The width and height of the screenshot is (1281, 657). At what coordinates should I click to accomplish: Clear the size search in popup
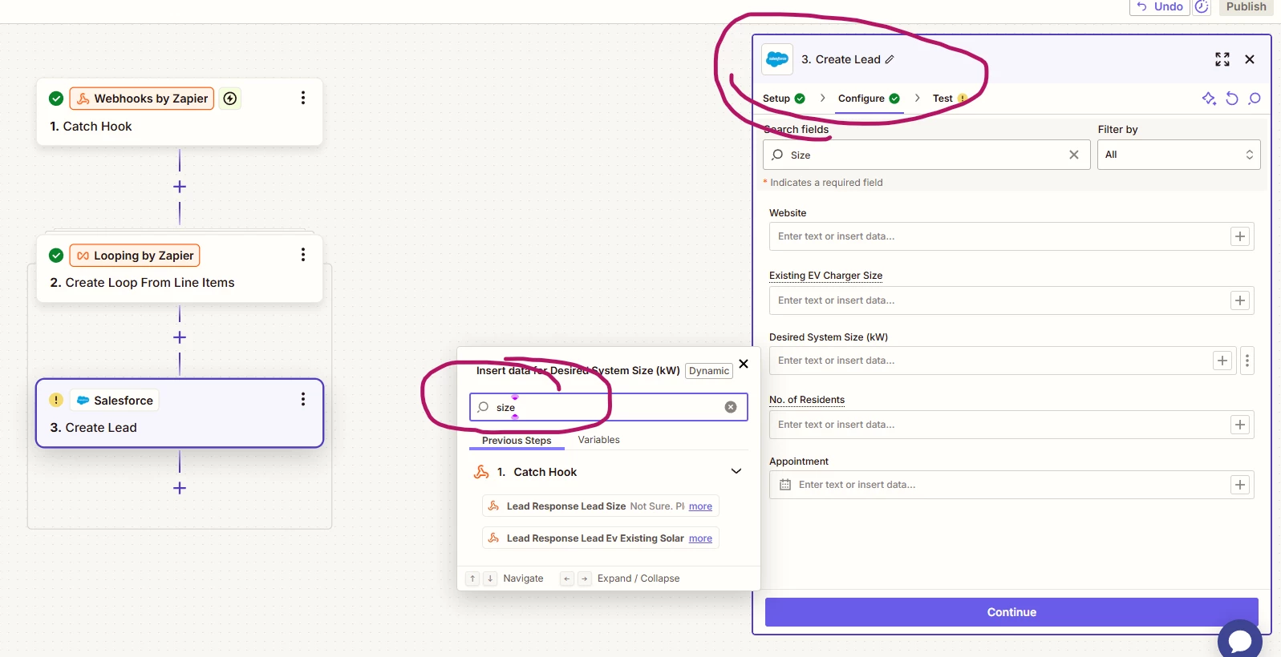click(731, 407)
